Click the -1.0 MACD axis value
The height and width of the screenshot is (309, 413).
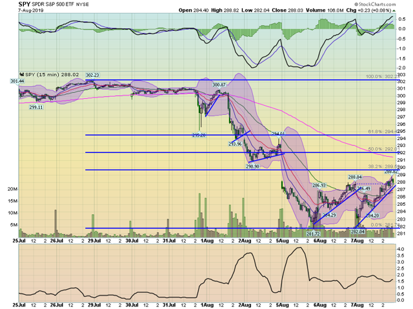tap(401, 48)
